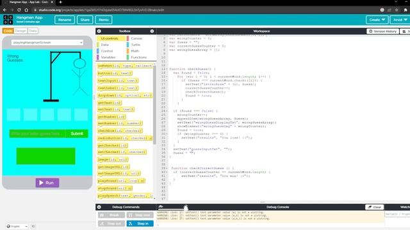Click the Step in button
The height and width of the screenshot is (230, 410).
(x=140, y=224)
